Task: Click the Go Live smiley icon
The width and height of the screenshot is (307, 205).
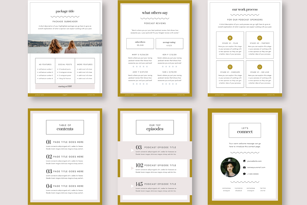Action: [260, 67]
